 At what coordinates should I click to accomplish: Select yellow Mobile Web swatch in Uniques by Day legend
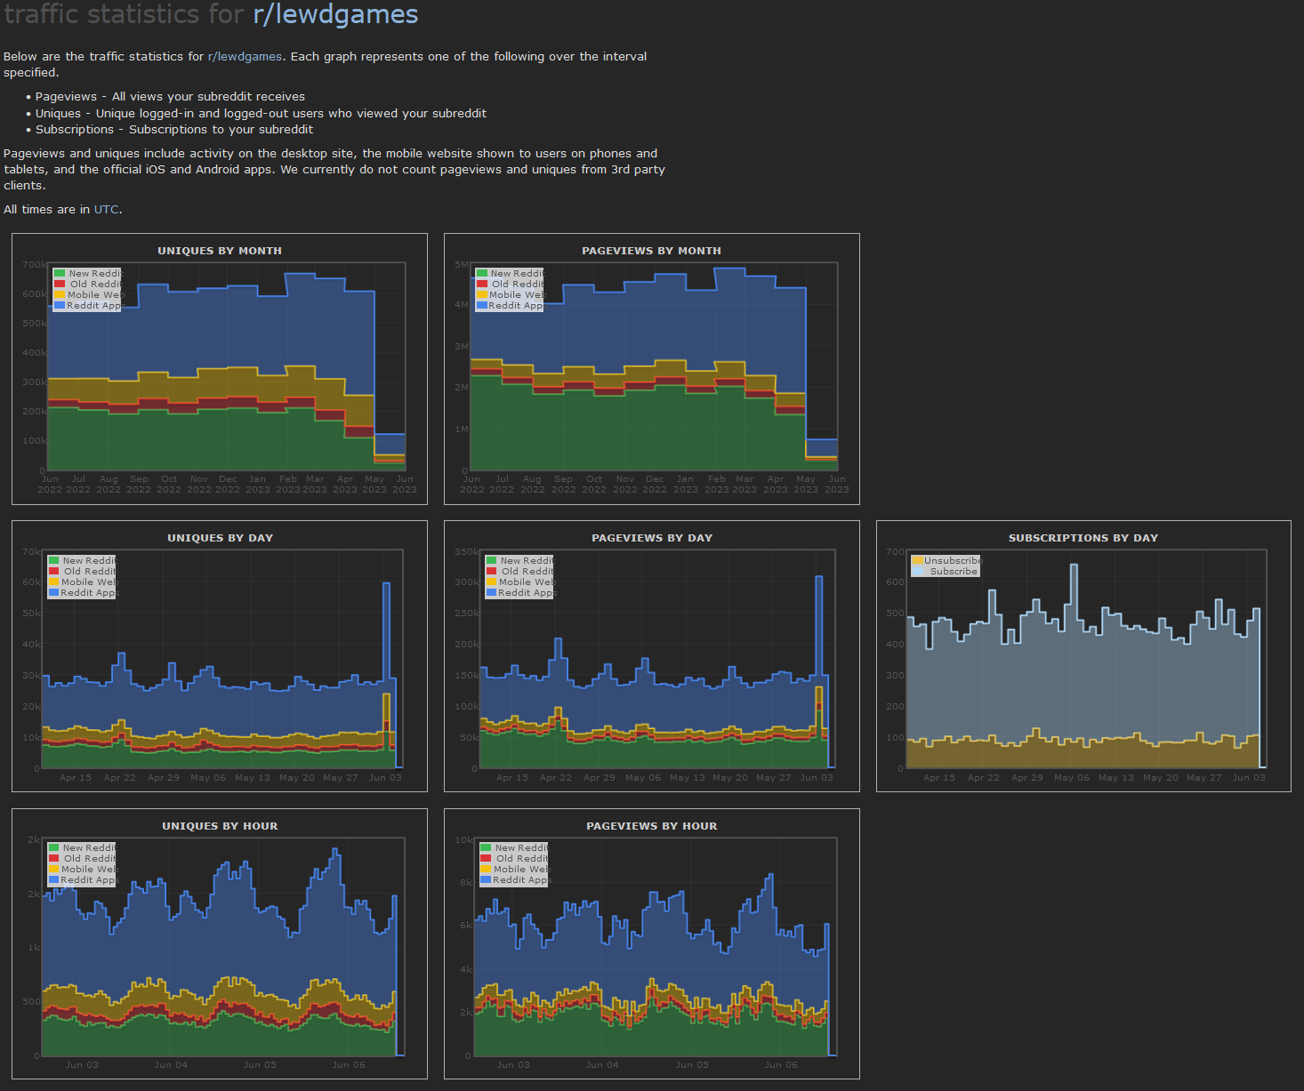pyautogui.click(x=54, y=582)
